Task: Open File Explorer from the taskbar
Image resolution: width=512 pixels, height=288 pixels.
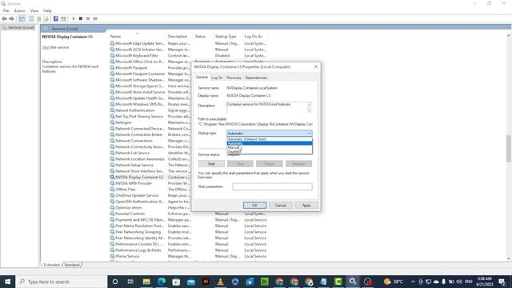Action: [x=146, y=282]
